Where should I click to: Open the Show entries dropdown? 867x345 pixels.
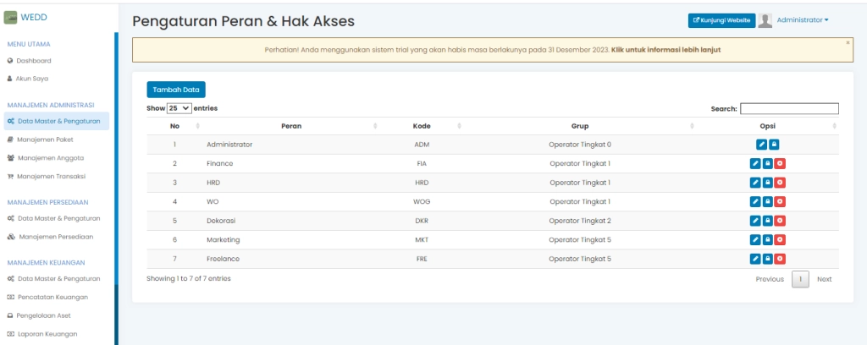(179, 108)
